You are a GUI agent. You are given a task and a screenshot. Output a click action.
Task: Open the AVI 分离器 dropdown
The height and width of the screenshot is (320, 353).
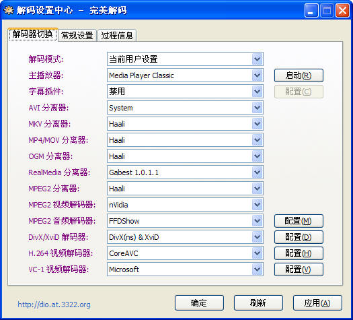[185, 108]
